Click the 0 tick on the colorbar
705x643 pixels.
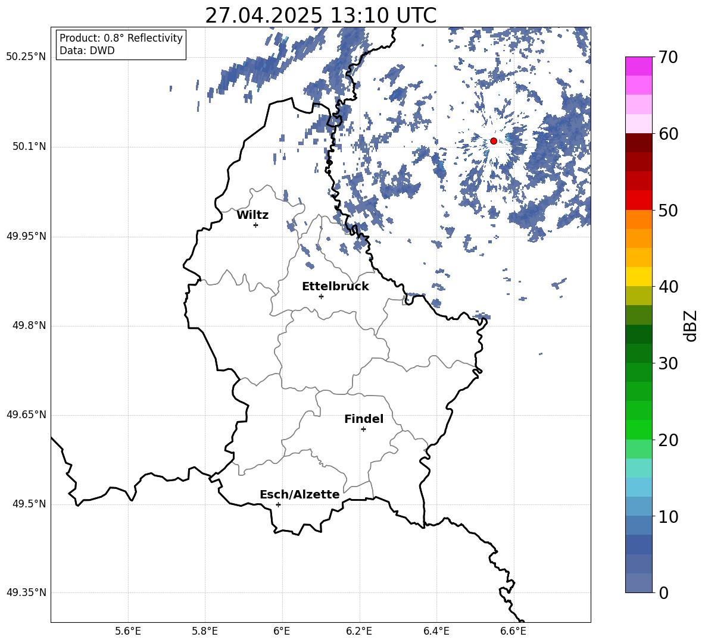(663, 592)
